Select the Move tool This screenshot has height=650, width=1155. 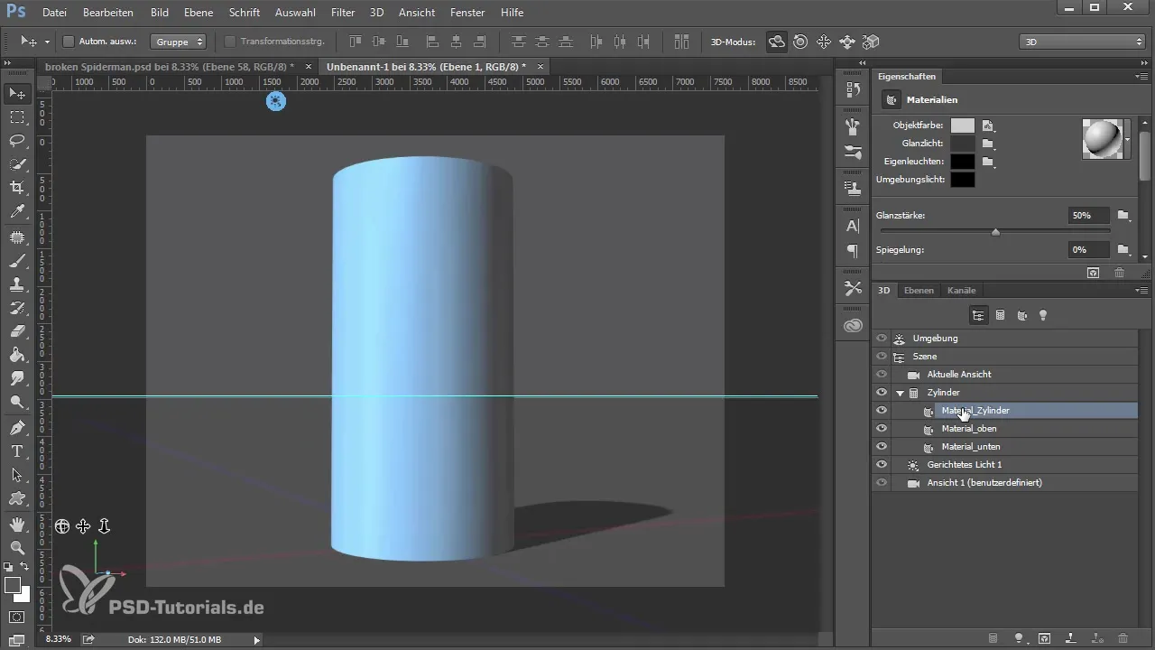point(16,93)
